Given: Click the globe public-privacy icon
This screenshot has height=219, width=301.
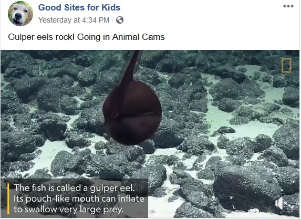Looking at the screenshot, I should (120, 20).
